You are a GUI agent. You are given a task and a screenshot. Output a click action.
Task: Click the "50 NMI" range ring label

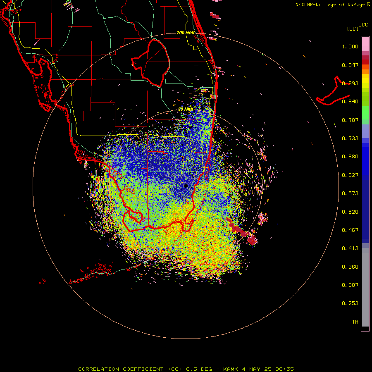[x=186, y=109]
